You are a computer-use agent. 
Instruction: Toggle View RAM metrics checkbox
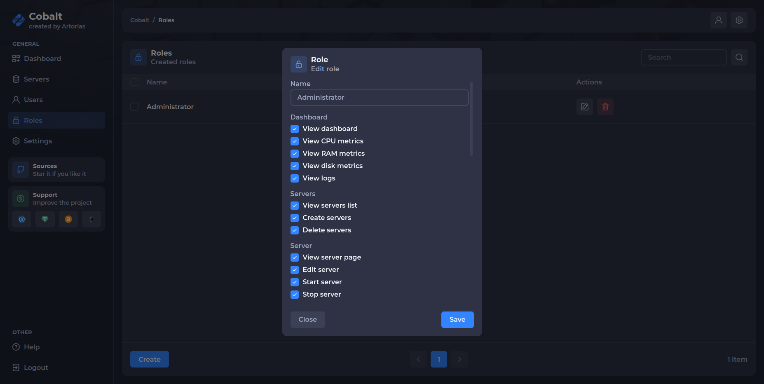point(295,154)
